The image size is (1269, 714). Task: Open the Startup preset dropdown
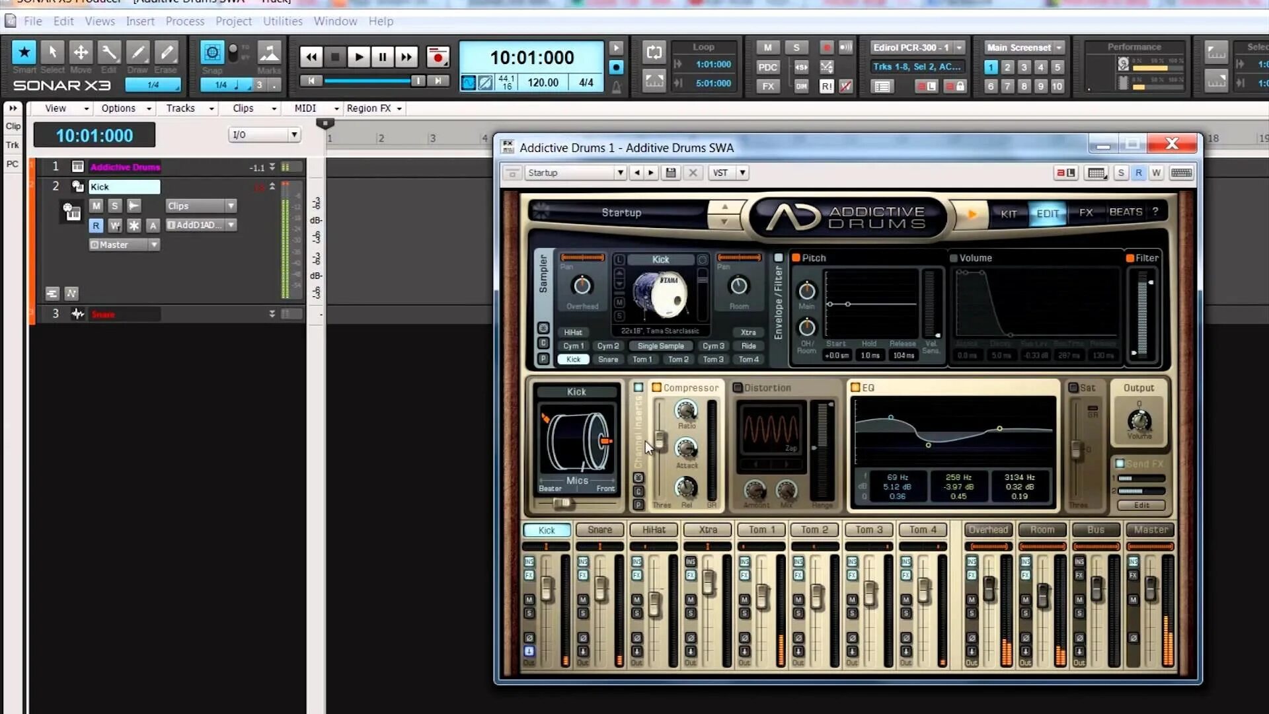pyautogui.click(x=620, y=173)
